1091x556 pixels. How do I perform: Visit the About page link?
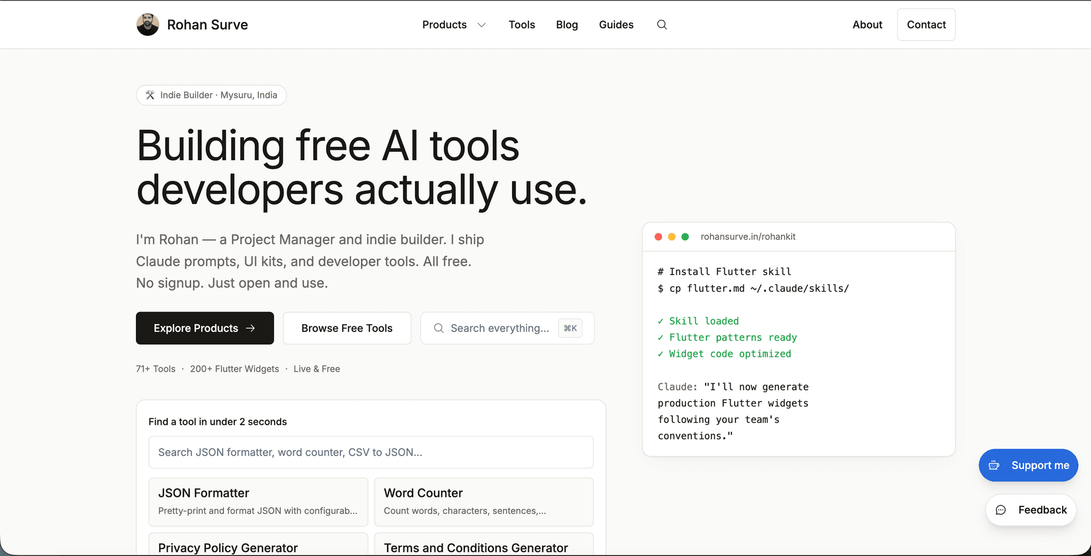pos(867,24)
